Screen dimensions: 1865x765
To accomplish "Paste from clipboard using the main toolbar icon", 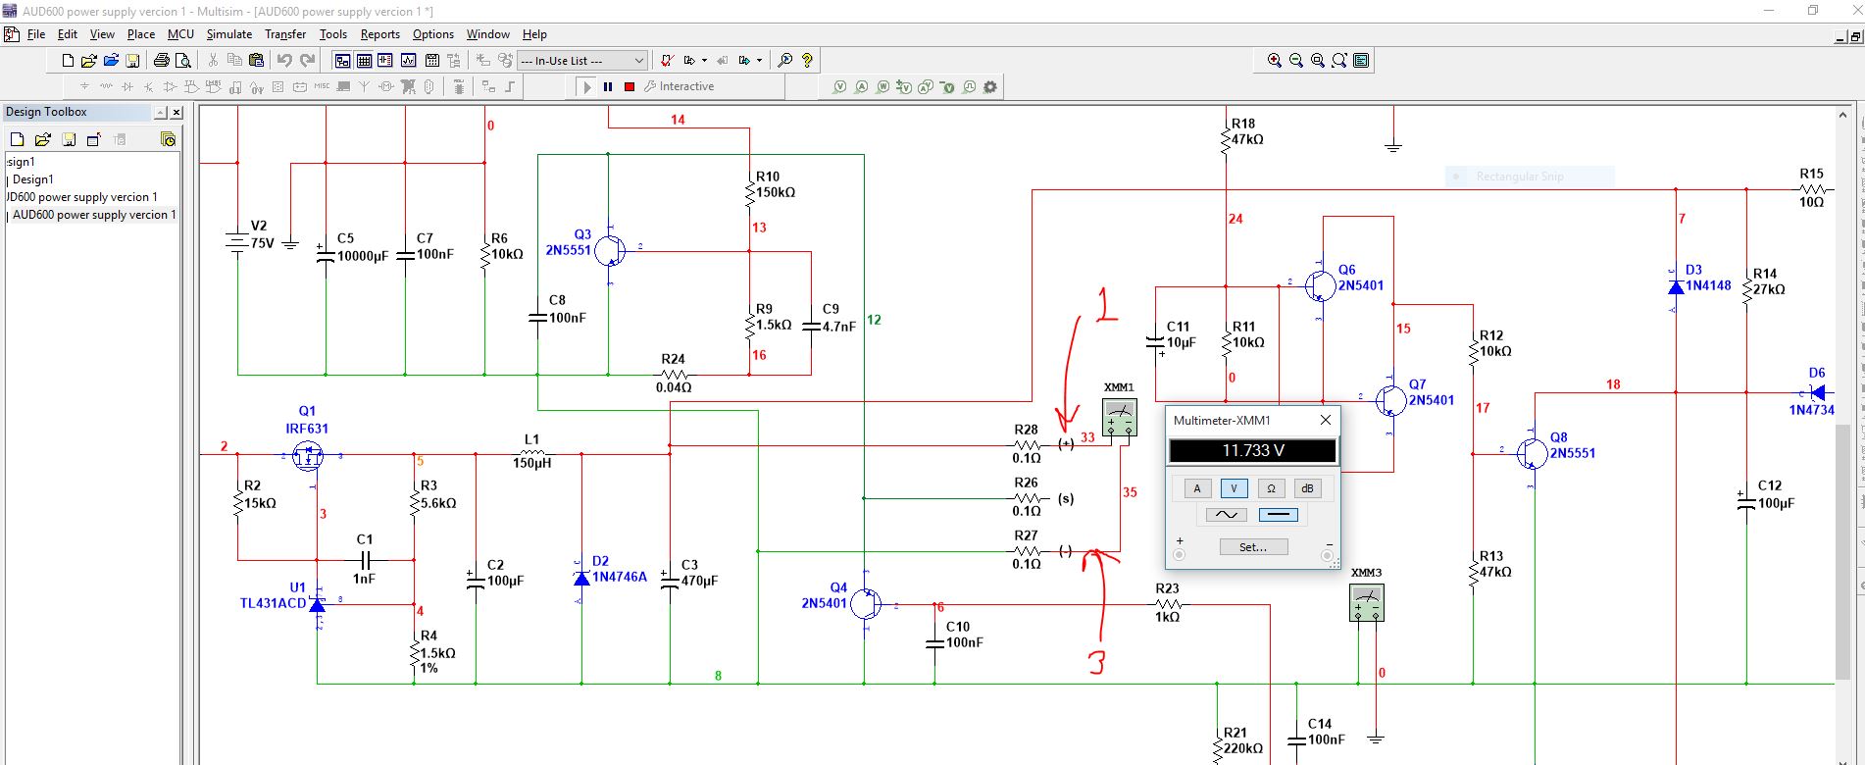I will pos(256,60).
